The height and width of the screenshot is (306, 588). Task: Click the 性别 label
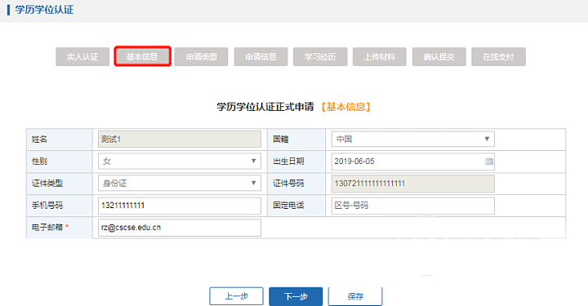pyautogui.click(x=39, y=161)
